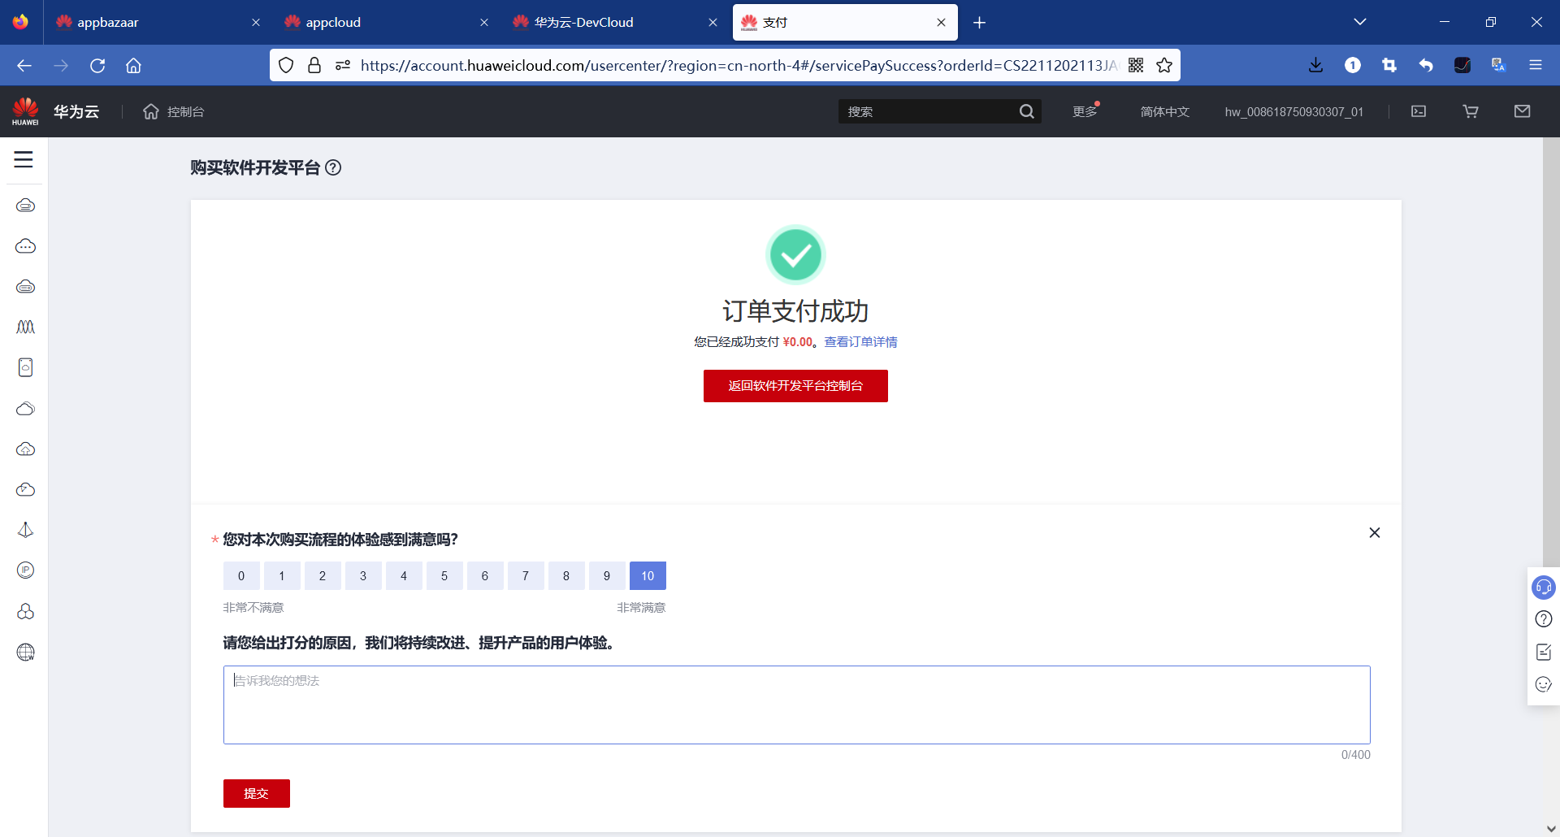List all tabs with the chevron button

click(x=1360, y=22)
